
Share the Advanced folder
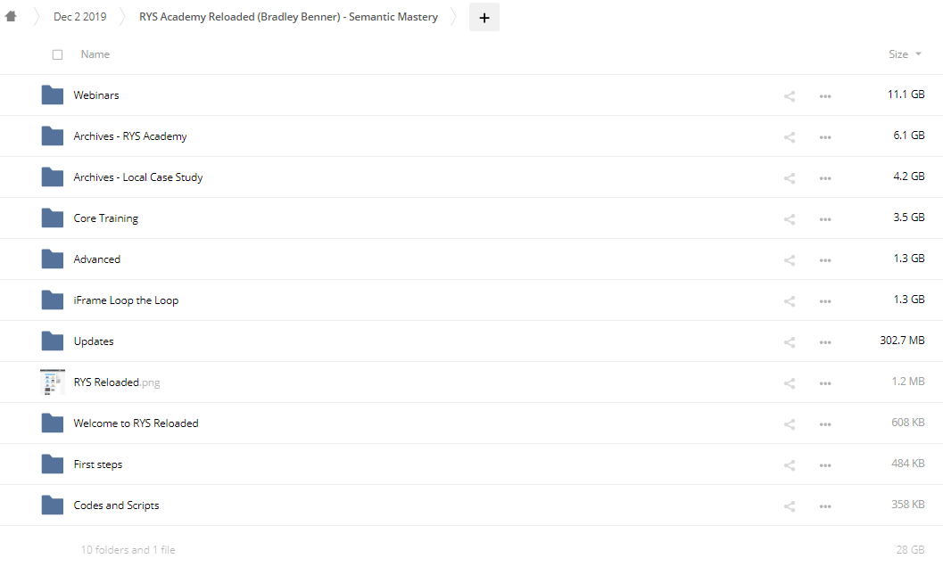pyautogui.click(x=790, y=260)
